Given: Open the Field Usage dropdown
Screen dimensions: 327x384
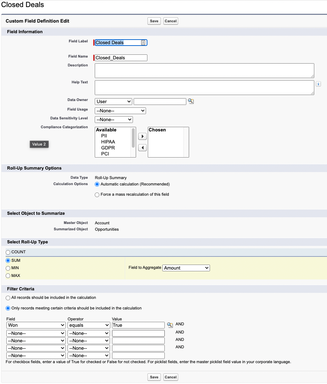Looking at the screenshot, I should tap(120, 111).
